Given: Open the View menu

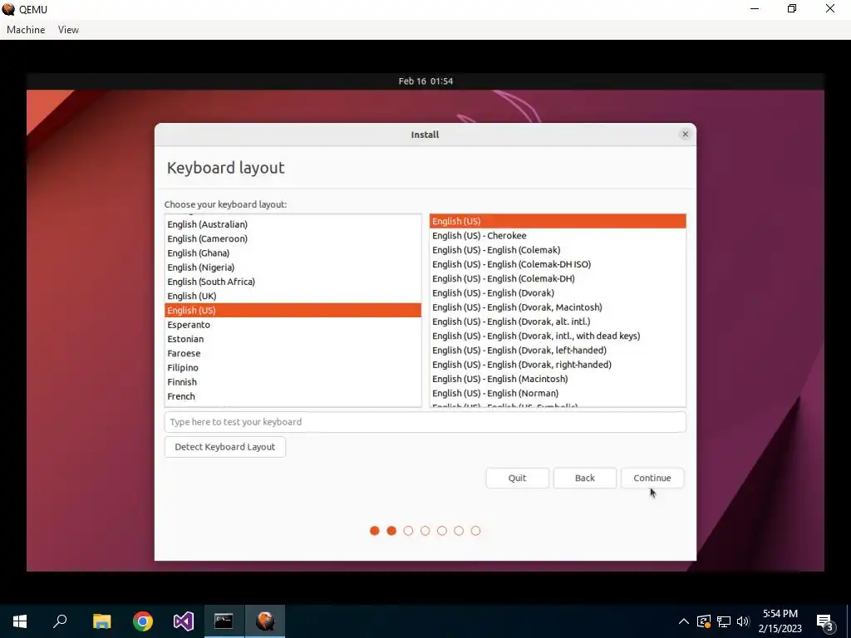Looking at the screenshot, I should pyautogui.click(x=68, y=30).
